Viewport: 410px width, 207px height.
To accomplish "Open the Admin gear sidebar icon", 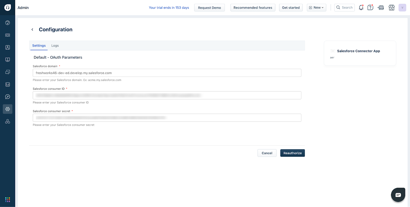I will click(8, 109).
